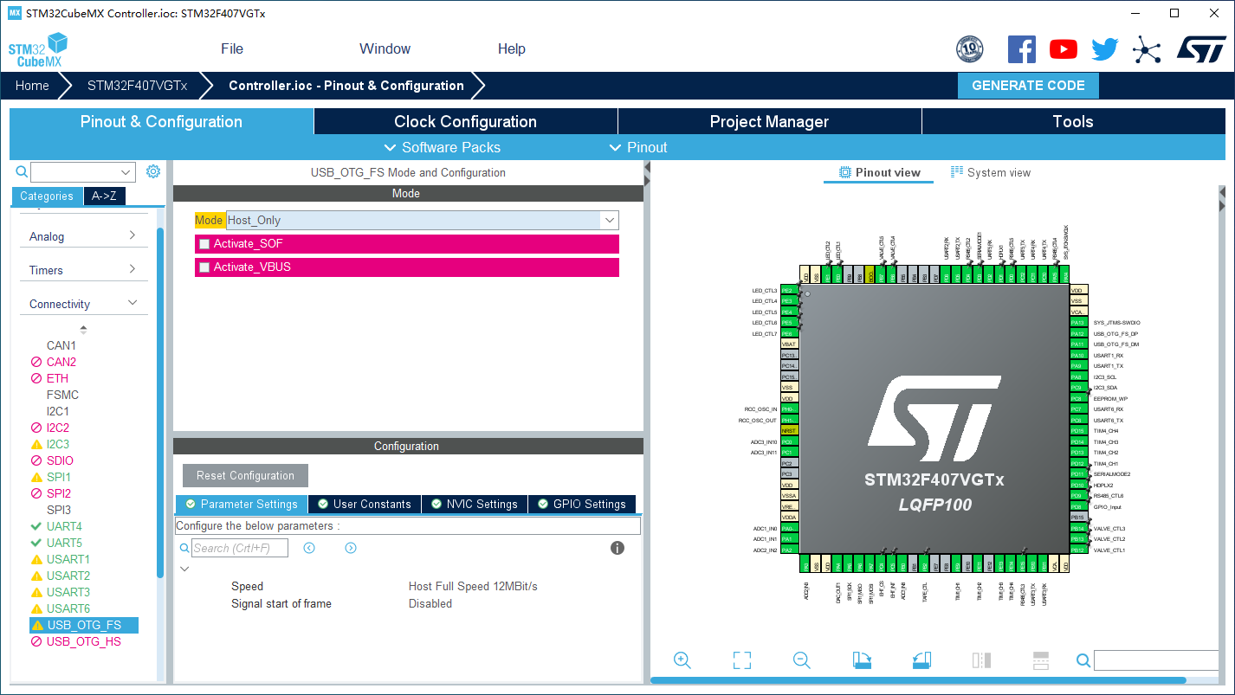The width and height of the screenshot is (1235, 695).
Task: Open the Help menu
Action: tap(512, 48)
